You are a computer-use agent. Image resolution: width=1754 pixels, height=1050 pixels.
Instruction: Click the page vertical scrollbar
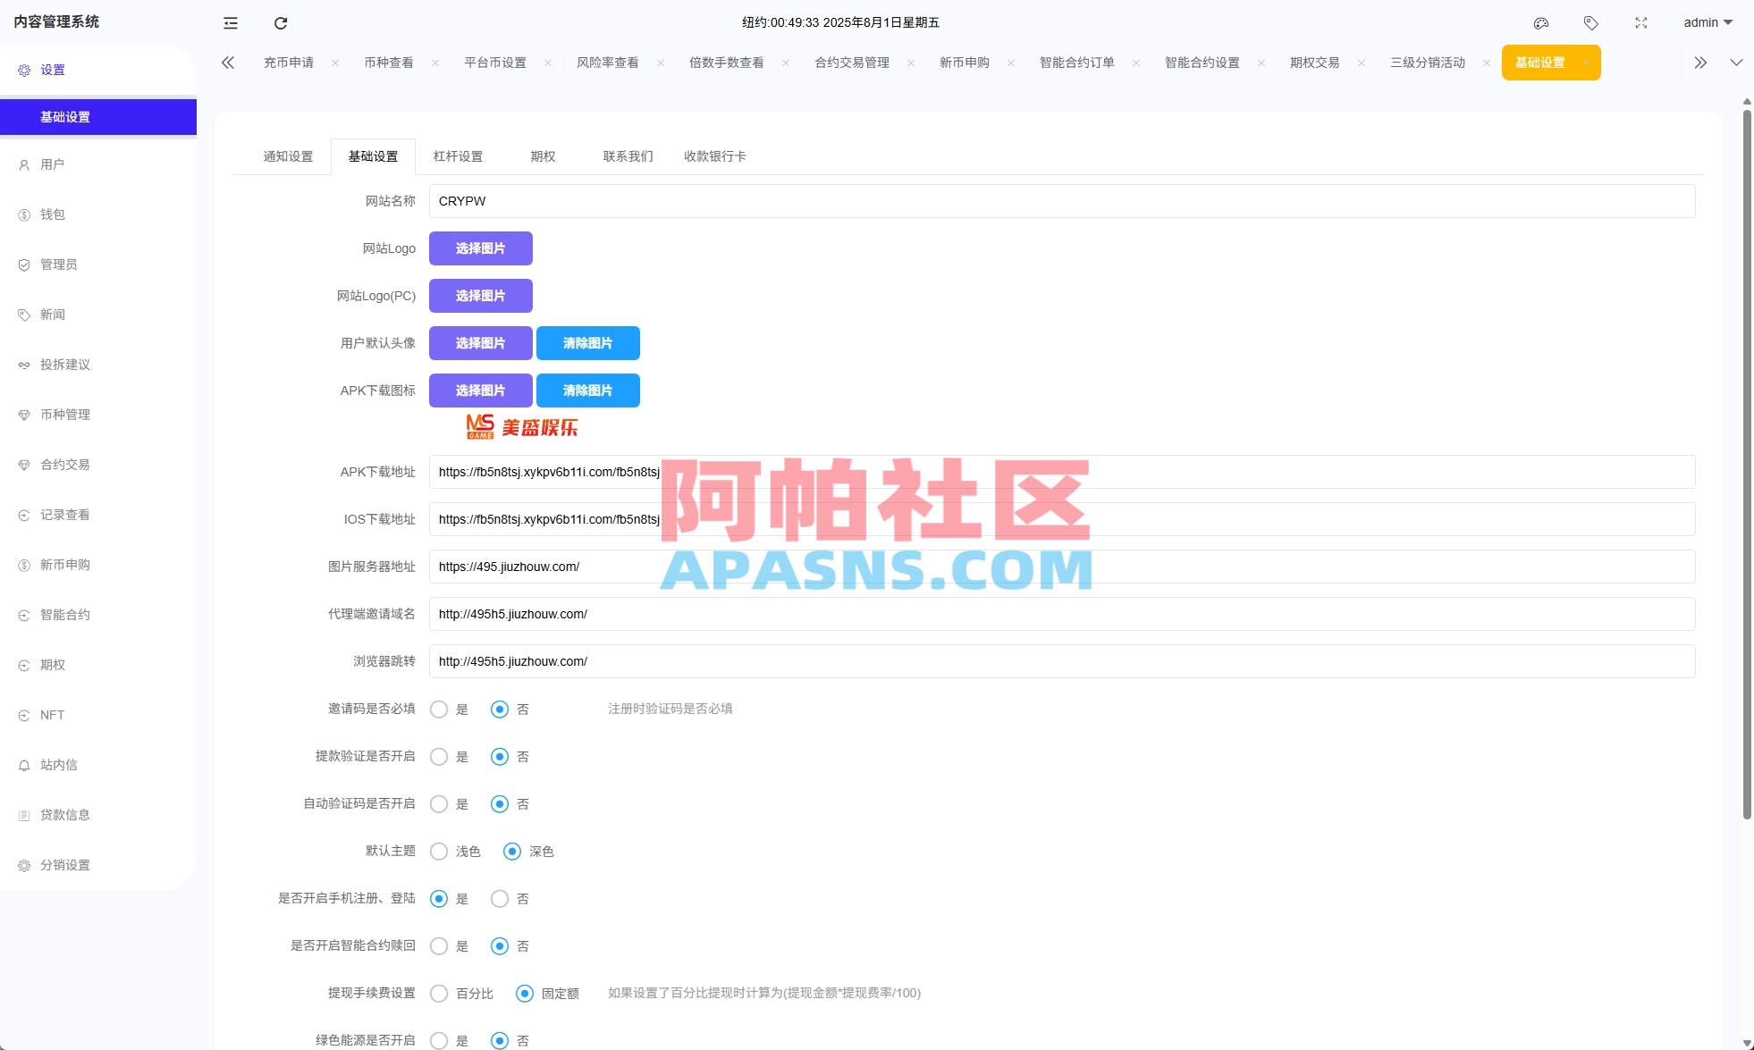[1747, 465]
